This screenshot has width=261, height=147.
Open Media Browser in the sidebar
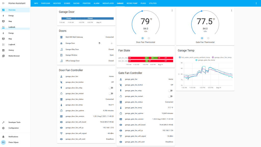pyautogui.click(x=14, y=56)
